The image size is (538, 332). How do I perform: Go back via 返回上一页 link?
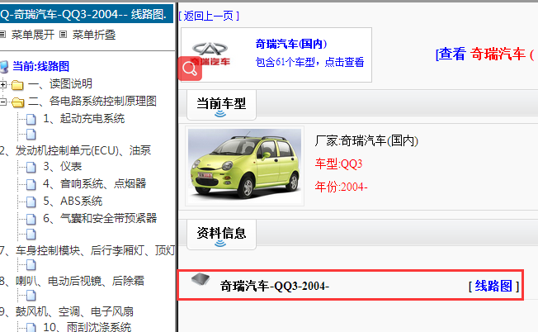pos(209,16)
